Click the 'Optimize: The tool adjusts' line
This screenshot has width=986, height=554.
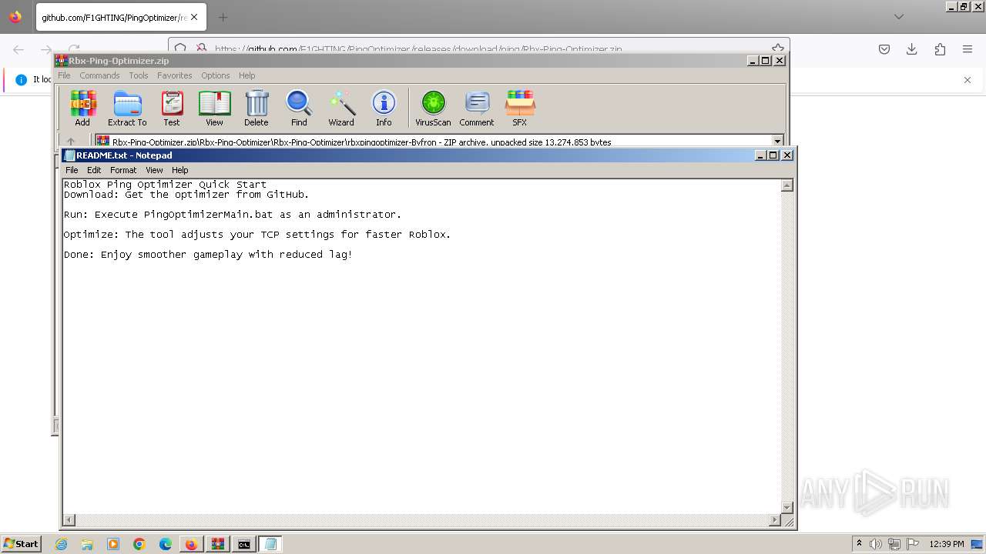257,235
